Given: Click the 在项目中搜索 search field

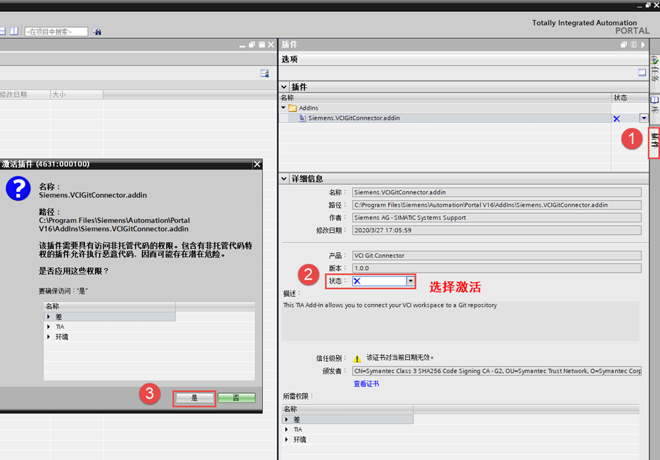Looking at the screenshot, I should (56, 32).
